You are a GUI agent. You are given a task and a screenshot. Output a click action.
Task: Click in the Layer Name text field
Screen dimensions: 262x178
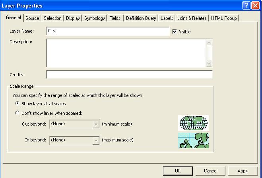pos(107,31)
